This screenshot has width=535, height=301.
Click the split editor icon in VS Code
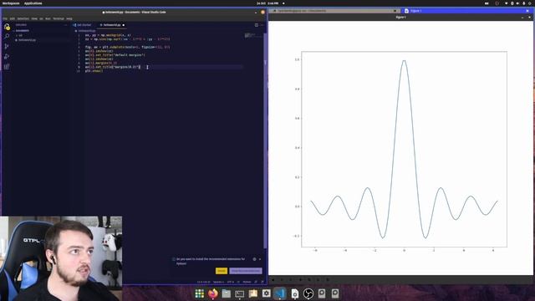(x=257, y=25)
